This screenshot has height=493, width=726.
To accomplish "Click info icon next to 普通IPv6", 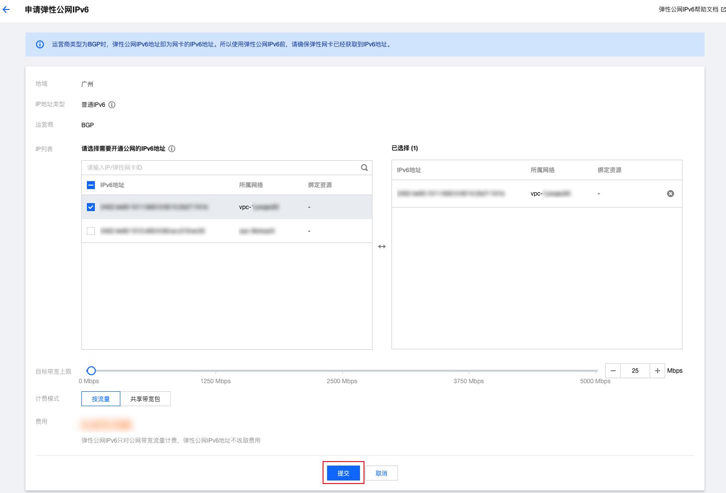I will 112,105.
